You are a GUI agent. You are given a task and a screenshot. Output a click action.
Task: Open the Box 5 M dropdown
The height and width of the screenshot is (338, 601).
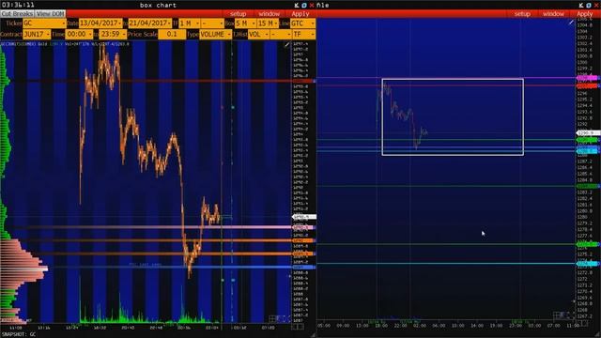(x=245, y=23)
